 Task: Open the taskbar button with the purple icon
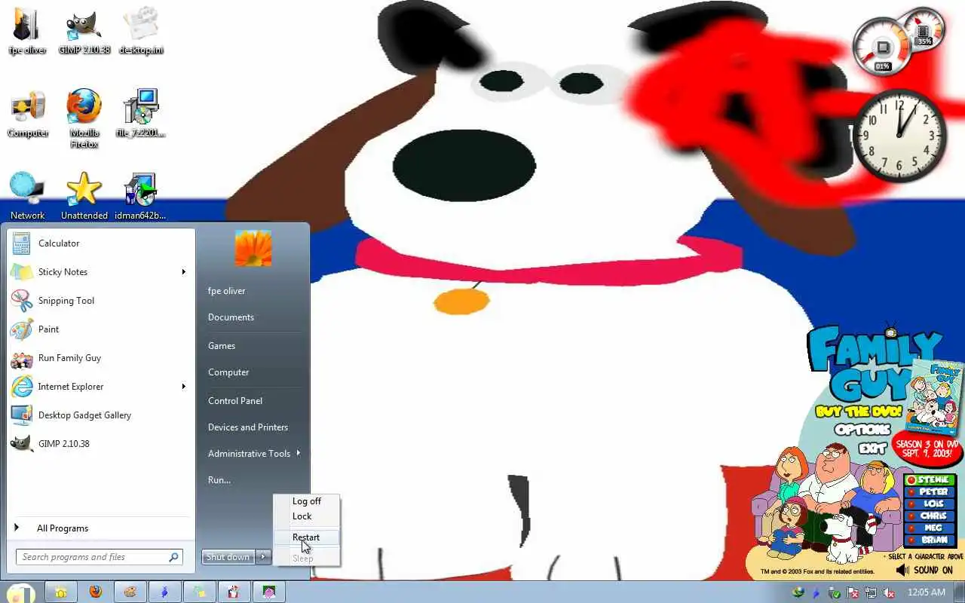click(x=268, y=592)
